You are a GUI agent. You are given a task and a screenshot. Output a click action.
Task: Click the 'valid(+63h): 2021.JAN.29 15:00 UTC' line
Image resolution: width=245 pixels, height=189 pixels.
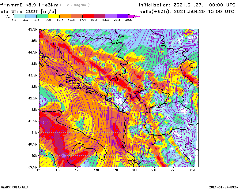click(187, 12)
